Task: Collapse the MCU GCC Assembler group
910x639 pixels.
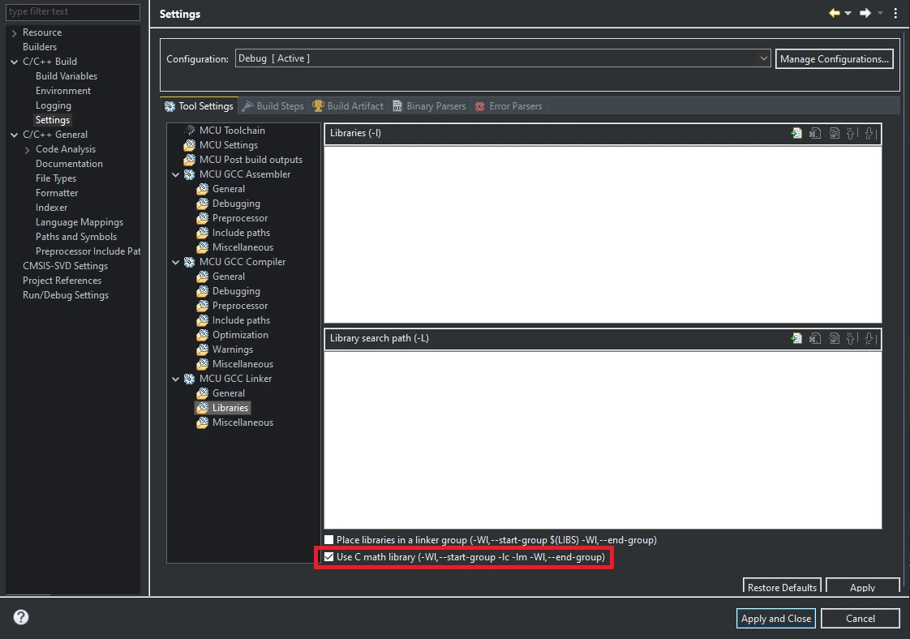Action: 176,174
